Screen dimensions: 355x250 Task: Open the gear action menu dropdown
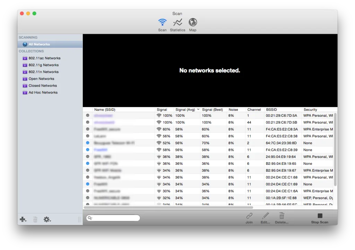click(x=47, y=219)
